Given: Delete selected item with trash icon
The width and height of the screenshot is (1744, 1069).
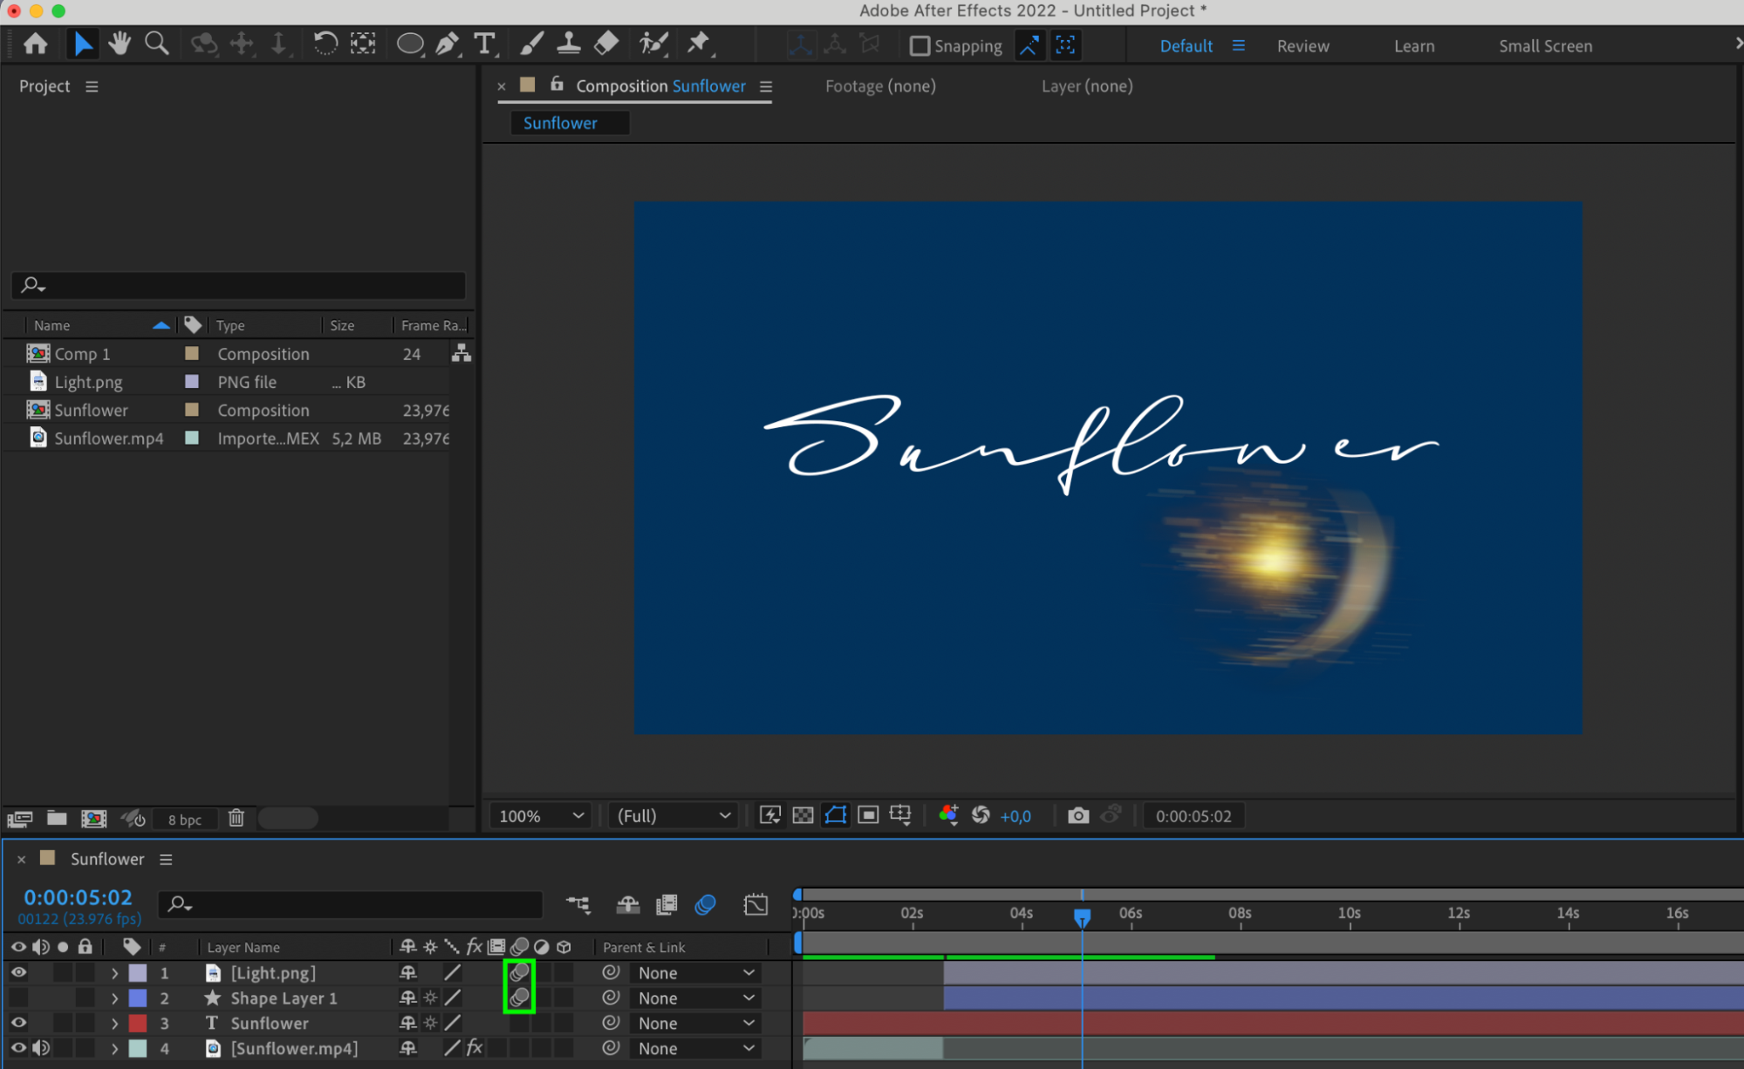Looking at the screenshot, I should 236,818.
